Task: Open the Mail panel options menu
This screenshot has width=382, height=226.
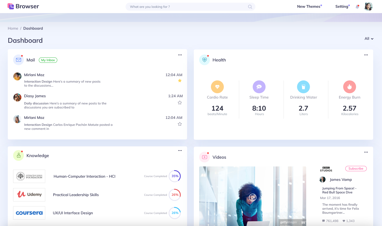Action: pos(180,55)
